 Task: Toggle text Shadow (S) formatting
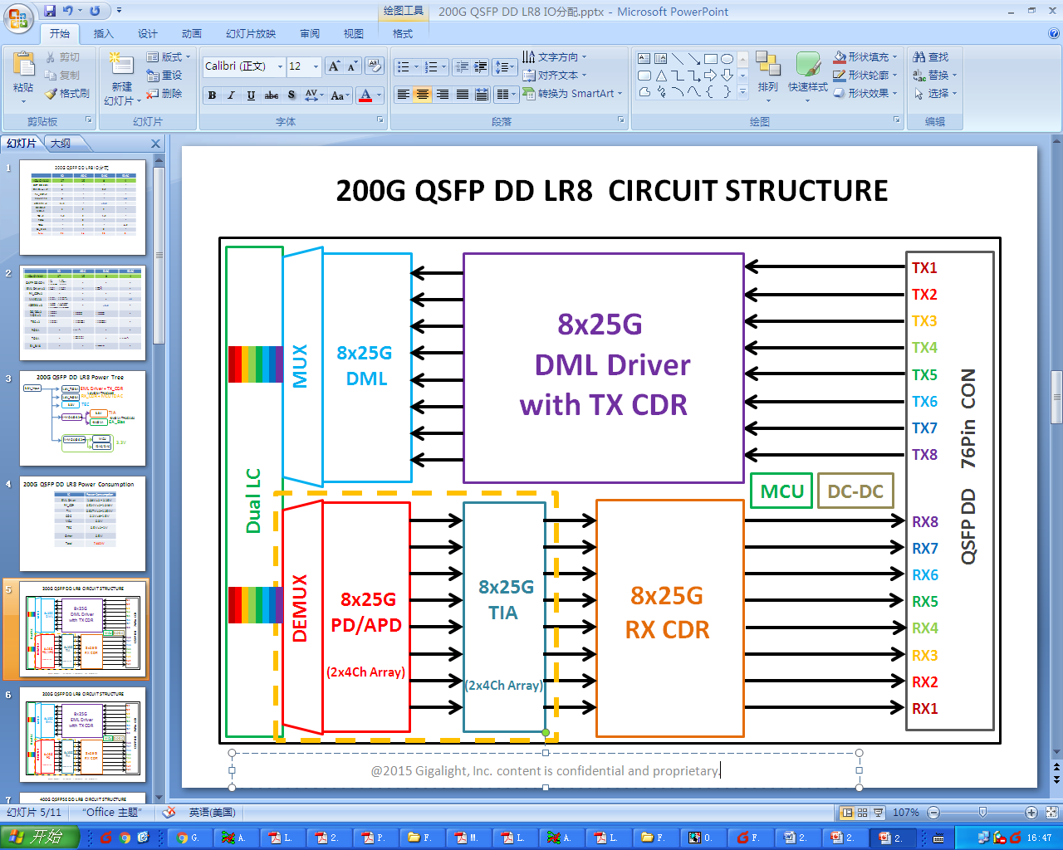pos(291,95)
